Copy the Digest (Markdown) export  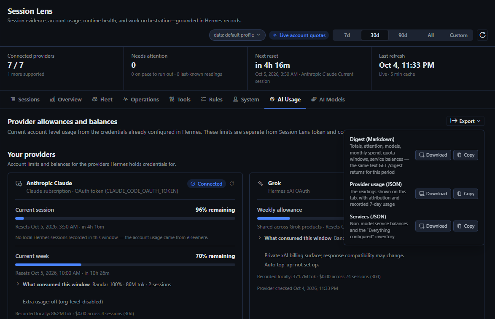(x=465, y=155)
